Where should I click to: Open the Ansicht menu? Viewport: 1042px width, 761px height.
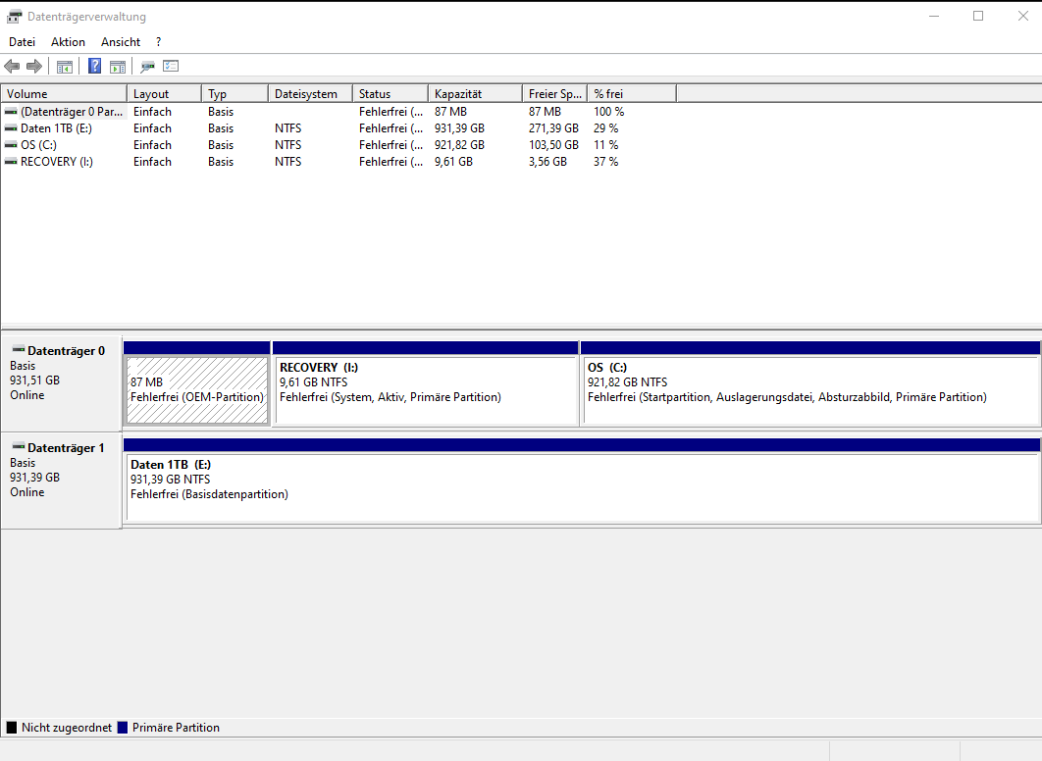coord(121,42)
